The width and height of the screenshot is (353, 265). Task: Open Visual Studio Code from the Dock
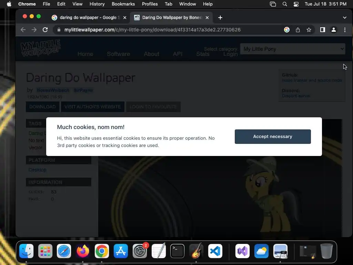[215, 251]
